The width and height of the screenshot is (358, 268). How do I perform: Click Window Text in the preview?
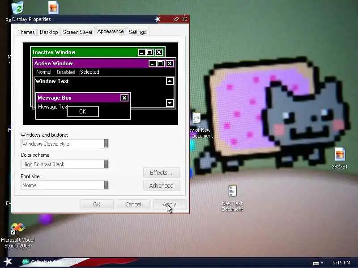(52, 81)
